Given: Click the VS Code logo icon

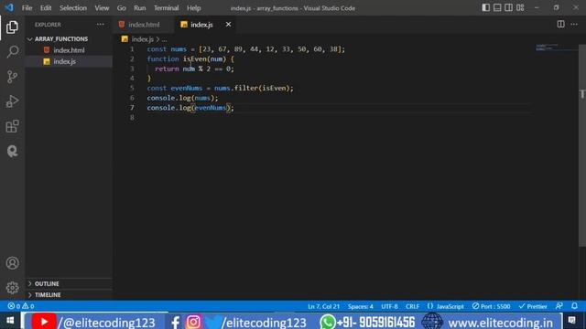Looking at the screenshot, I should pyautogui.click(x=9, y=7).
